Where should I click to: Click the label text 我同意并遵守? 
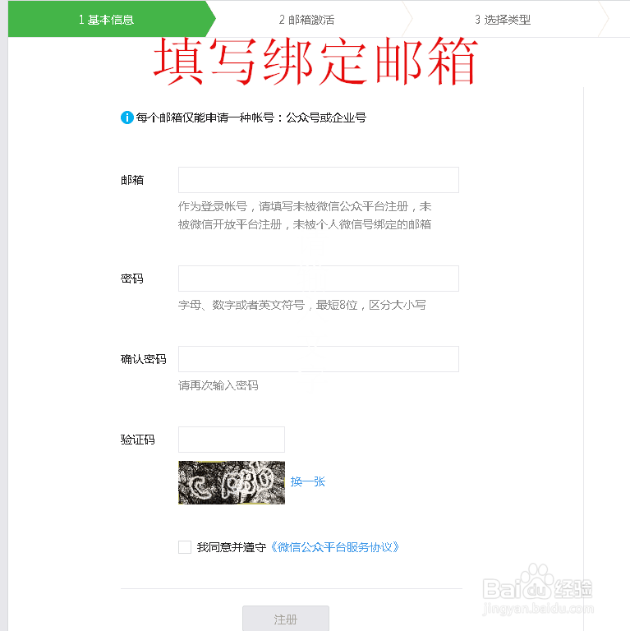[x=232, y=547]
